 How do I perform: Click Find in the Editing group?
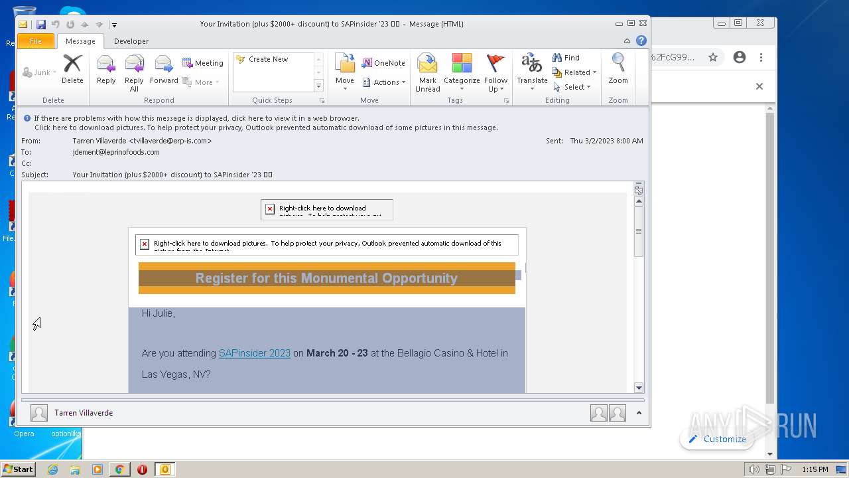(x=566, y=58)
